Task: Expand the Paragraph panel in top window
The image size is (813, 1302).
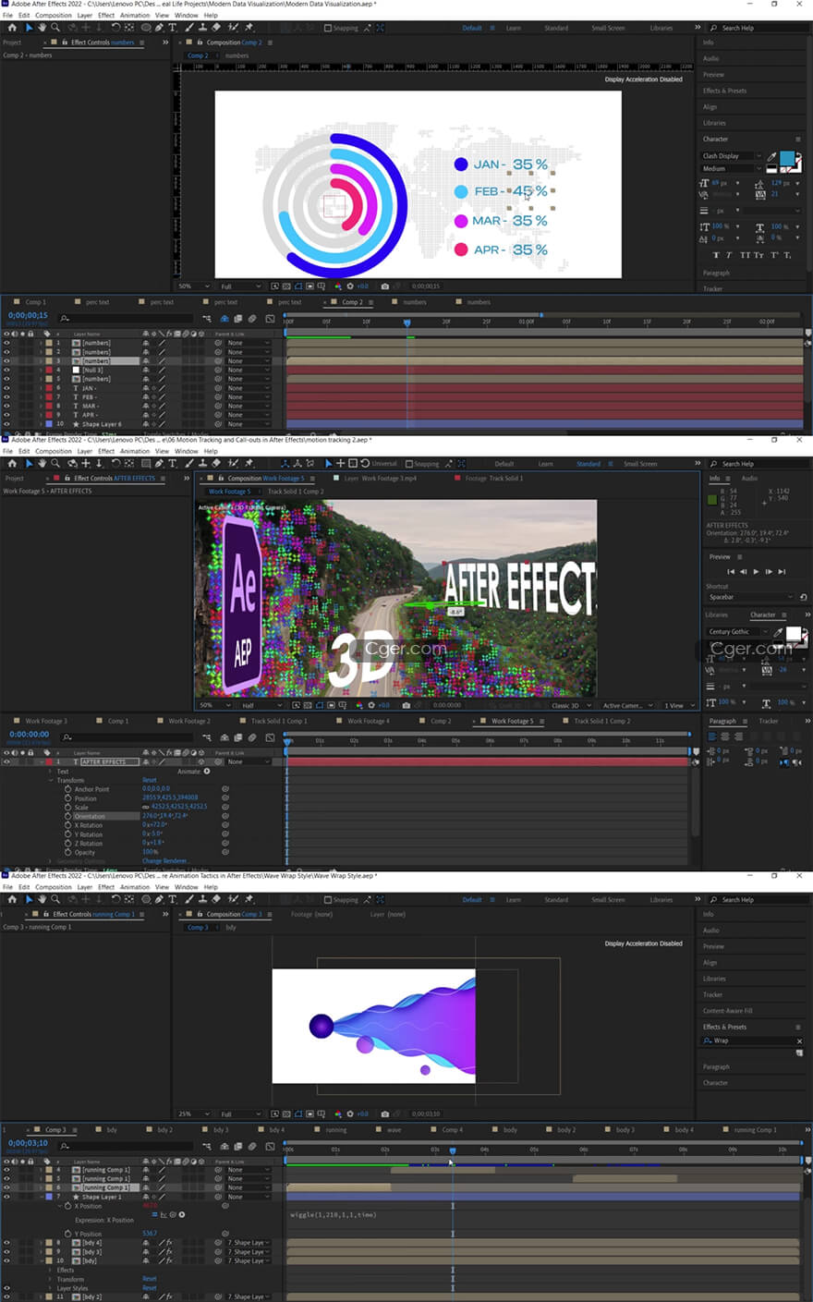Action: [x=716, y=273]
